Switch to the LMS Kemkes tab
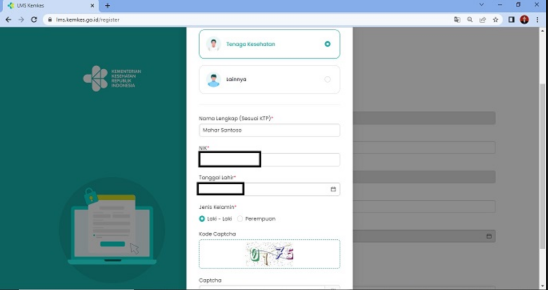Screen dimensions: 548x290 click(x=48, y=5)
